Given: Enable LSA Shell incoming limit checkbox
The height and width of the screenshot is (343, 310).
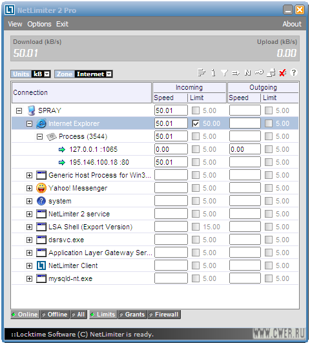Looking at the screenshot, I should pos(196,227).
